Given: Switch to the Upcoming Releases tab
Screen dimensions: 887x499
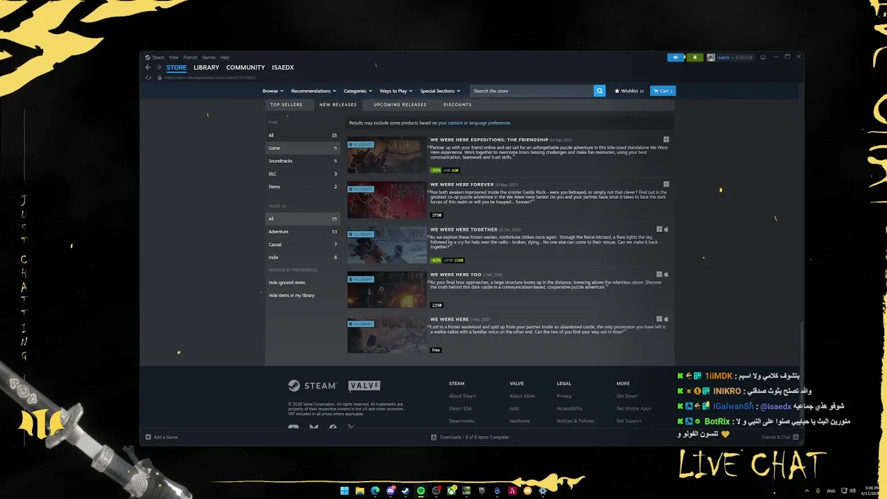Looking at the screenshot, I should tap(400, 105).
